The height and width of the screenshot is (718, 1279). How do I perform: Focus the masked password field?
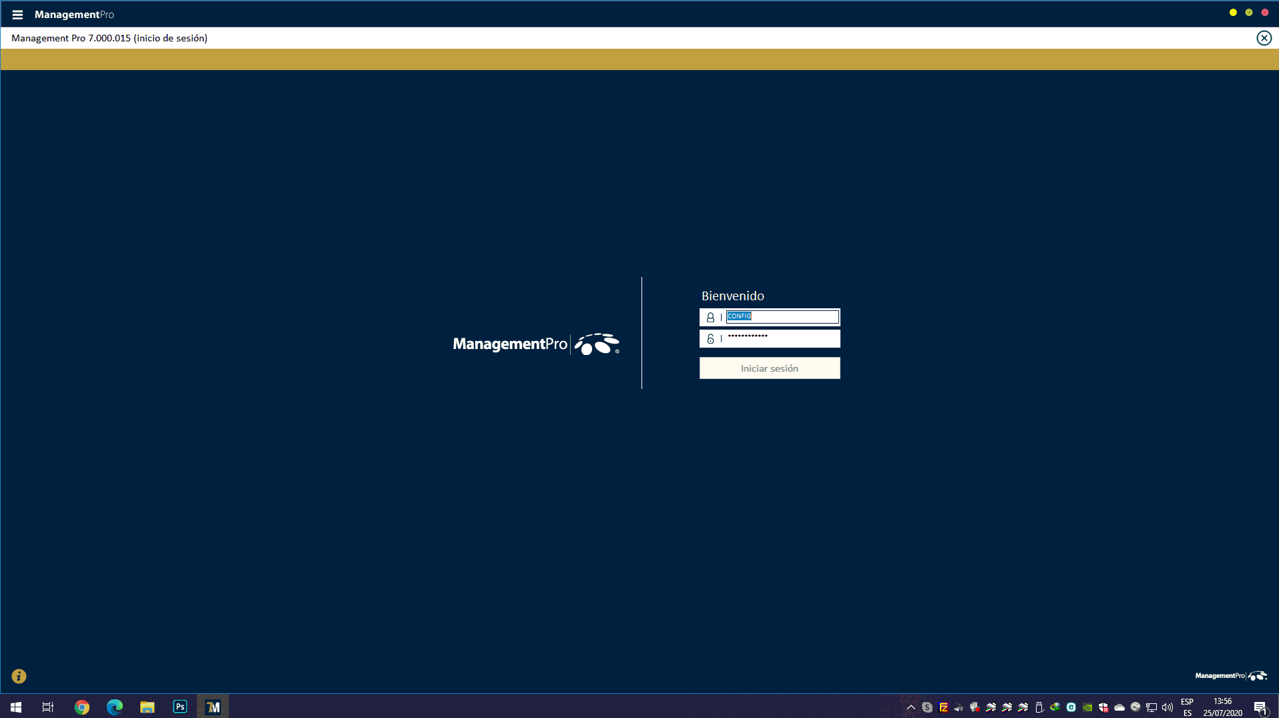[782, 338]
